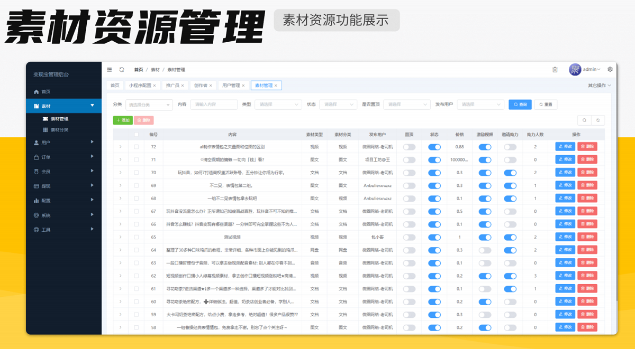Viewport: 635px width, 349px height.
Task: Click the hamburger menu collapse icon
Action: point(110,70)
